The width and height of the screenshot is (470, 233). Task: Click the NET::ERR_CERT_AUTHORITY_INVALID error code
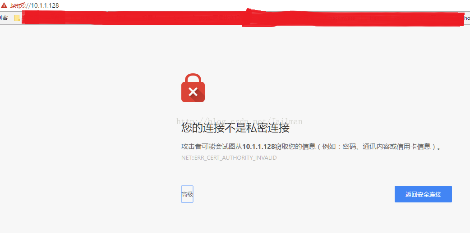click(x=229, y=157)
